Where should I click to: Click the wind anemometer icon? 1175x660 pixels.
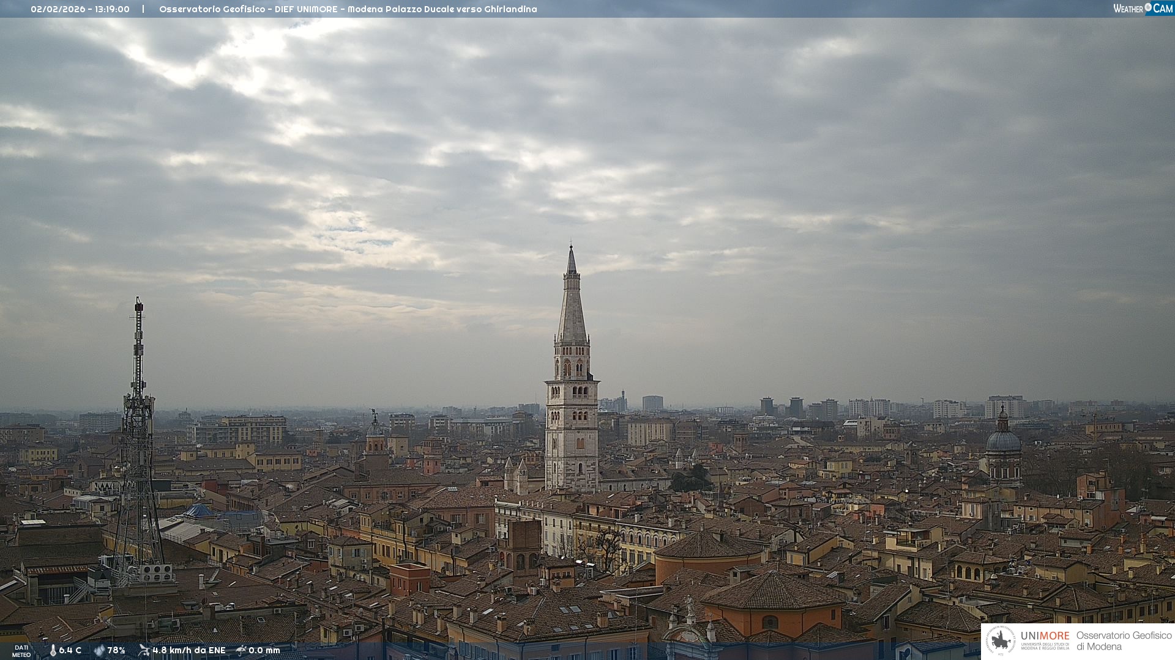tap(144, 650)
